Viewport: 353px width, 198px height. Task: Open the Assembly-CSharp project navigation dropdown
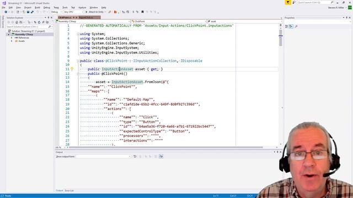(x=93, y=21)
